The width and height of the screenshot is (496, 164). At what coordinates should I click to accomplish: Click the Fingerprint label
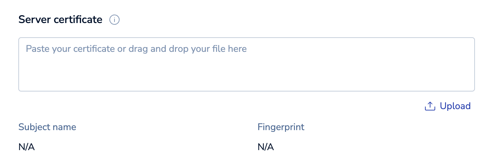(x=281, y=127)
